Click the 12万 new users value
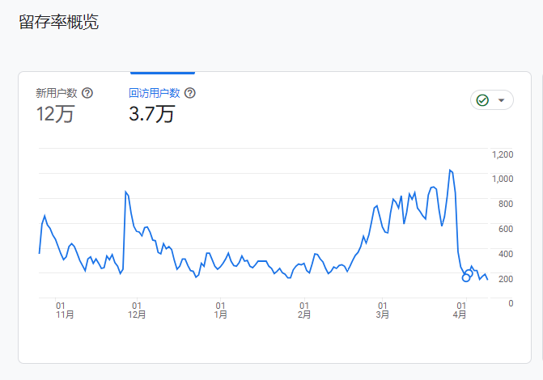 point(55,114)
